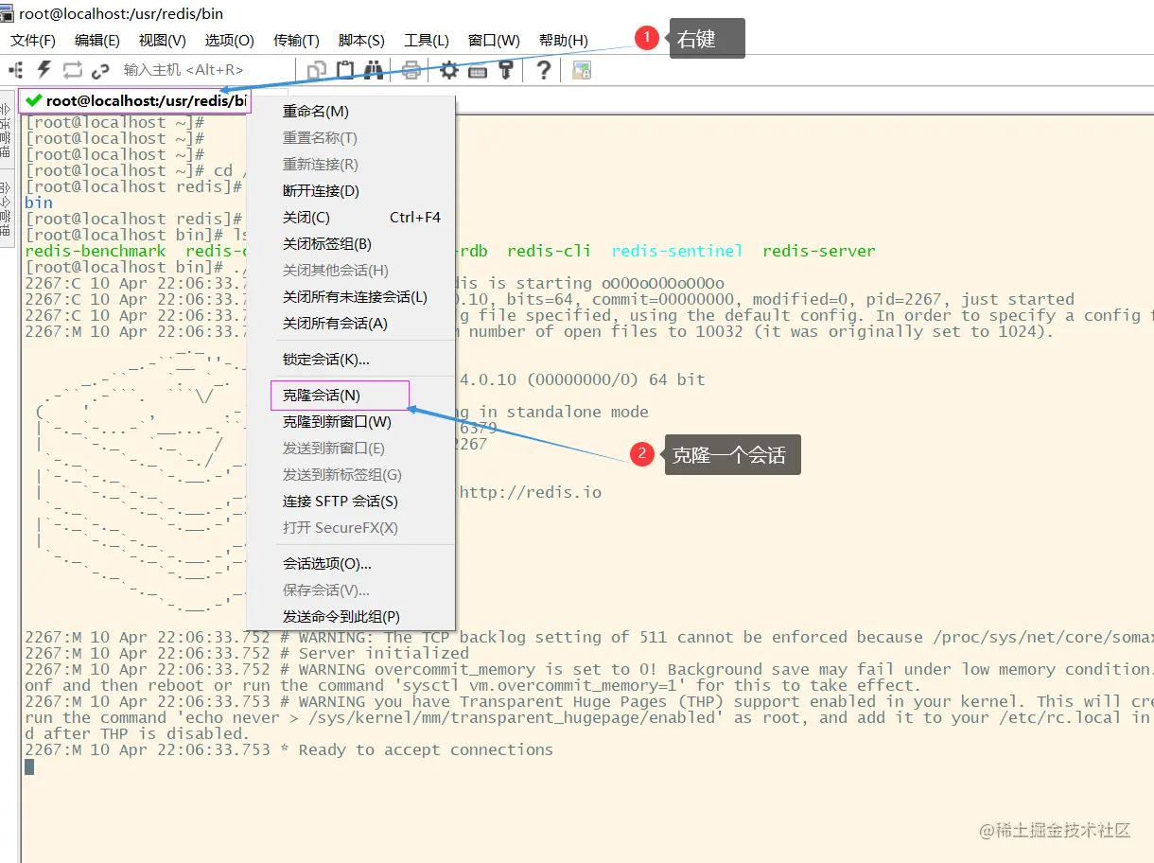Click the Keymap Editor keyboard icon

478,70
